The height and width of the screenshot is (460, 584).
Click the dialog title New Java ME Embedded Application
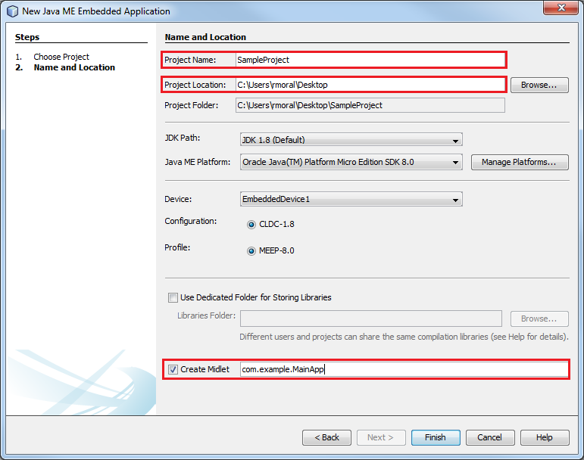point(96,11)
